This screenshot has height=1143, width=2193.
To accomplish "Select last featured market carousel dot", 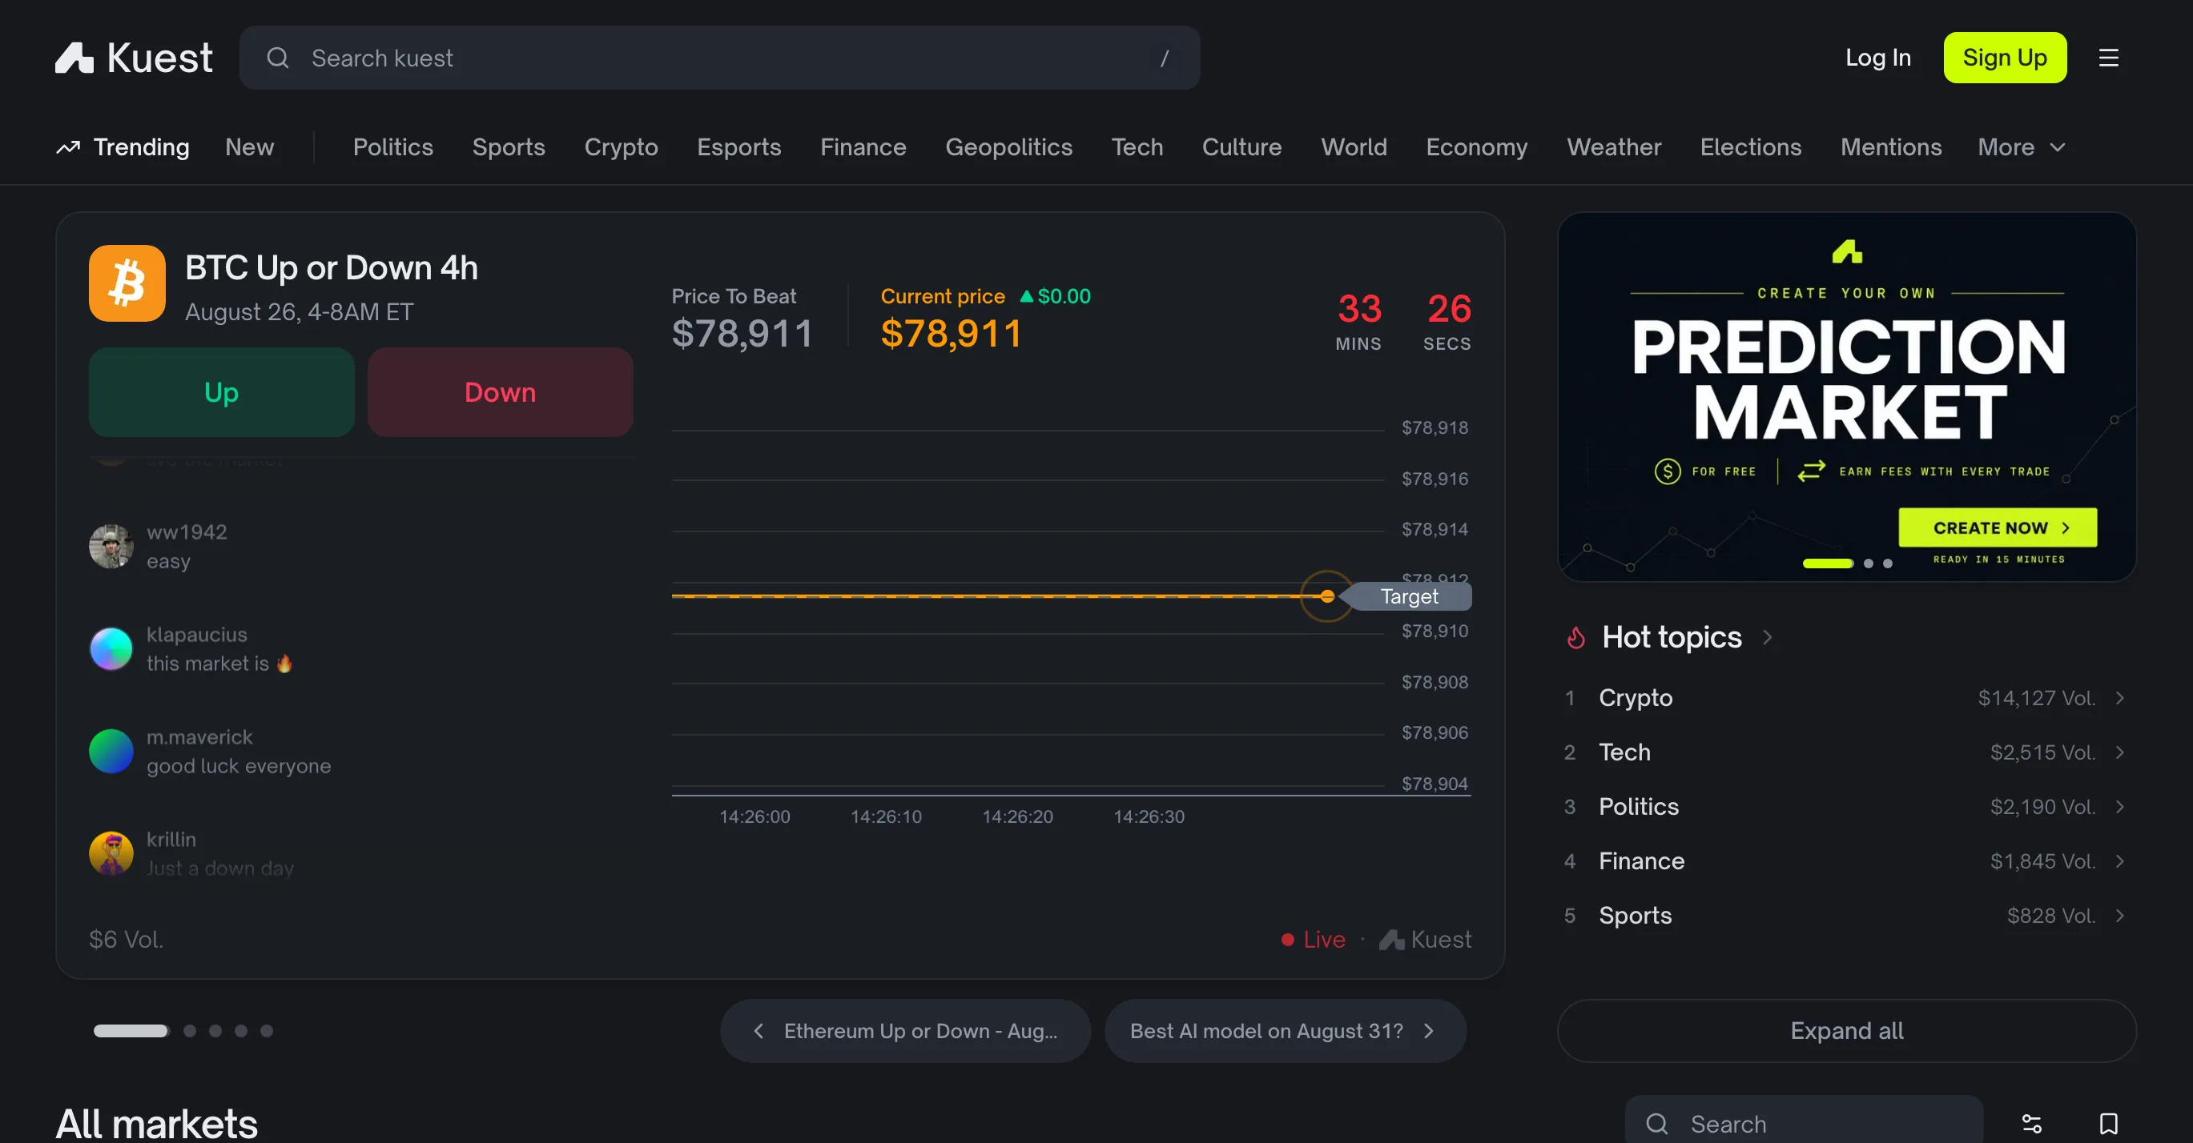I will click(x=267, y=1031).
